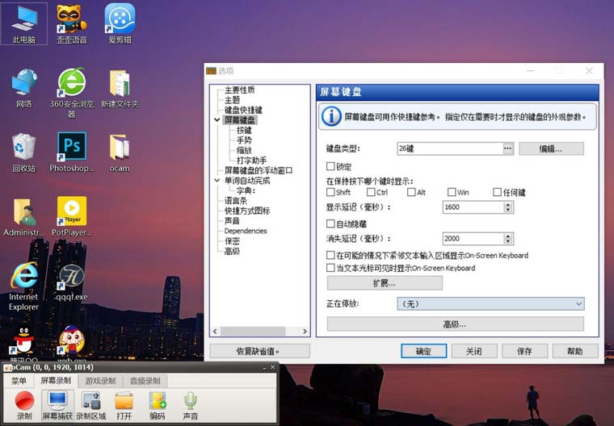The height and width of the screenshot is (426, 614).
Task: Click the 编辑... button
Action: 551,148
